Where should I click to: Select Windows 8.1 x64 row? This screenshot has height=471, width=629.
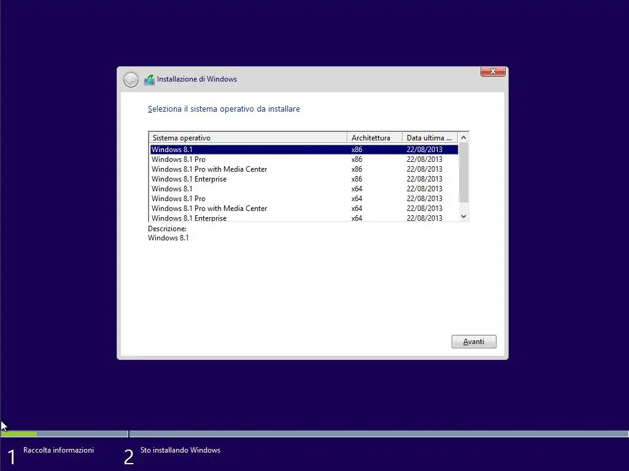click(304, 189)
